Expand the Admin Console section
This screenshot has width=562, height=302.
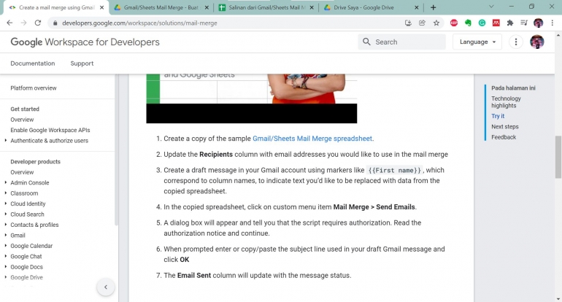point(6,182)
